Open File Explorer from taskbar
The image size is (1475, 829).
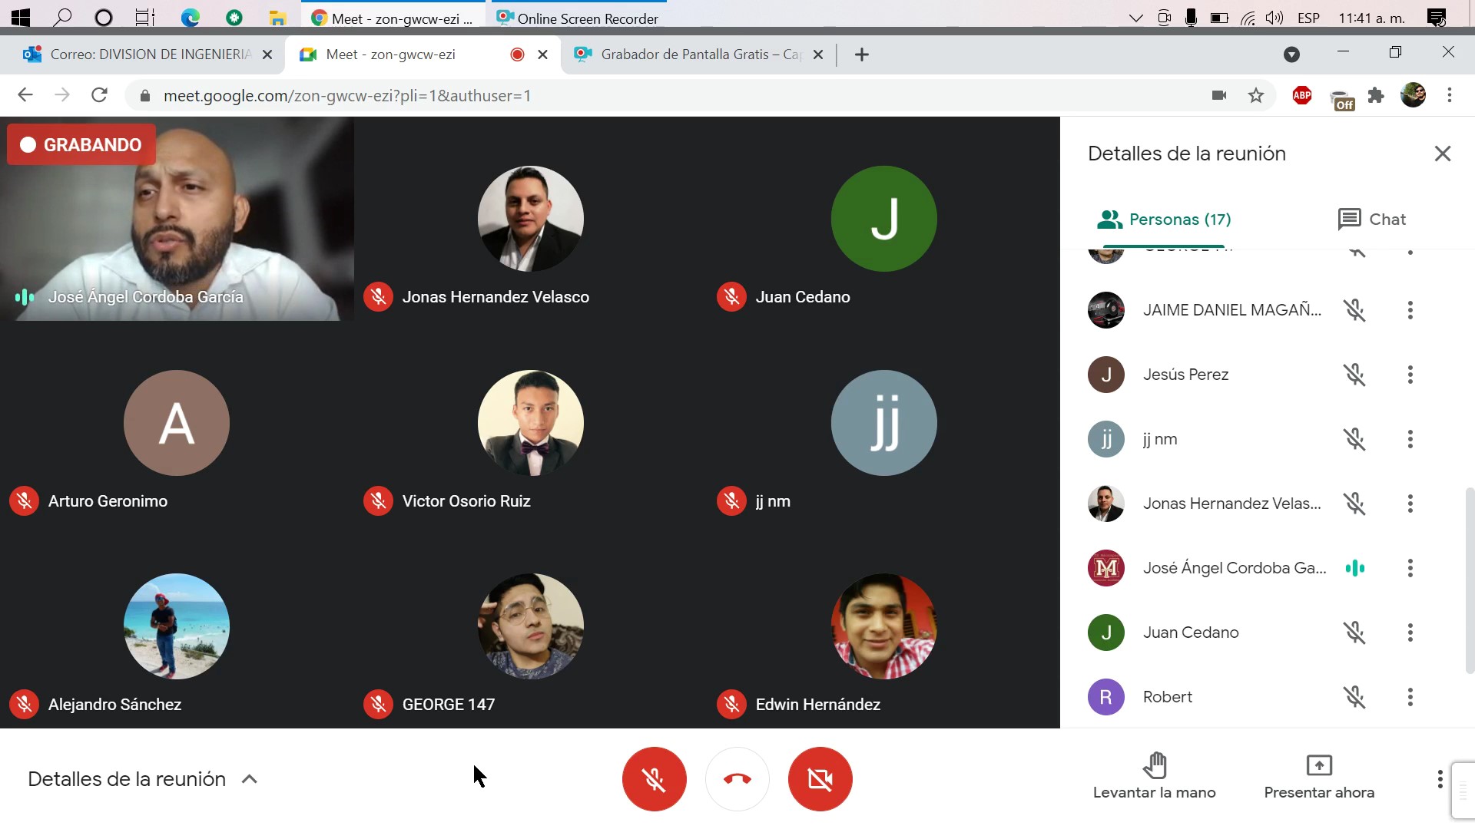click(277, 18)
